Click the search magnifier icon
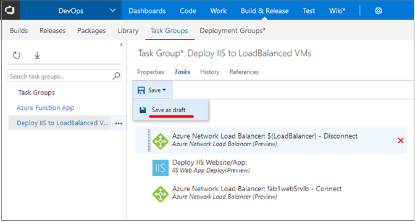The image size is (415, 222). tap(116, 76)
